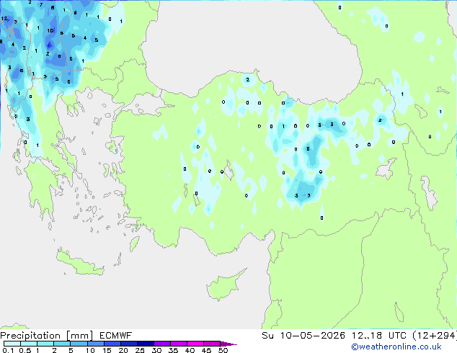Click the legend tick label '50'
The width and height of the screenshot is (457, 353).
[x=223, y=350]
